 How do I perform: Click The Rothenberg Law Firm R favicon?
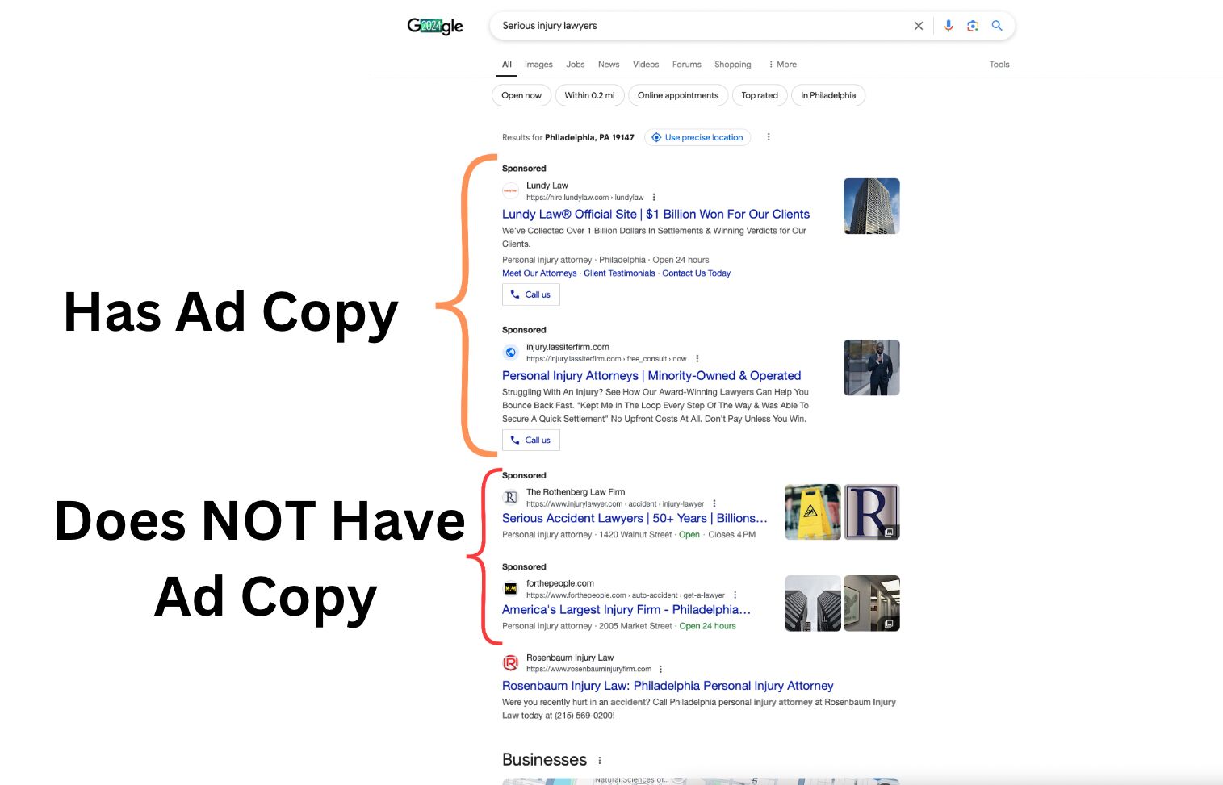click(x=511, y=497)
